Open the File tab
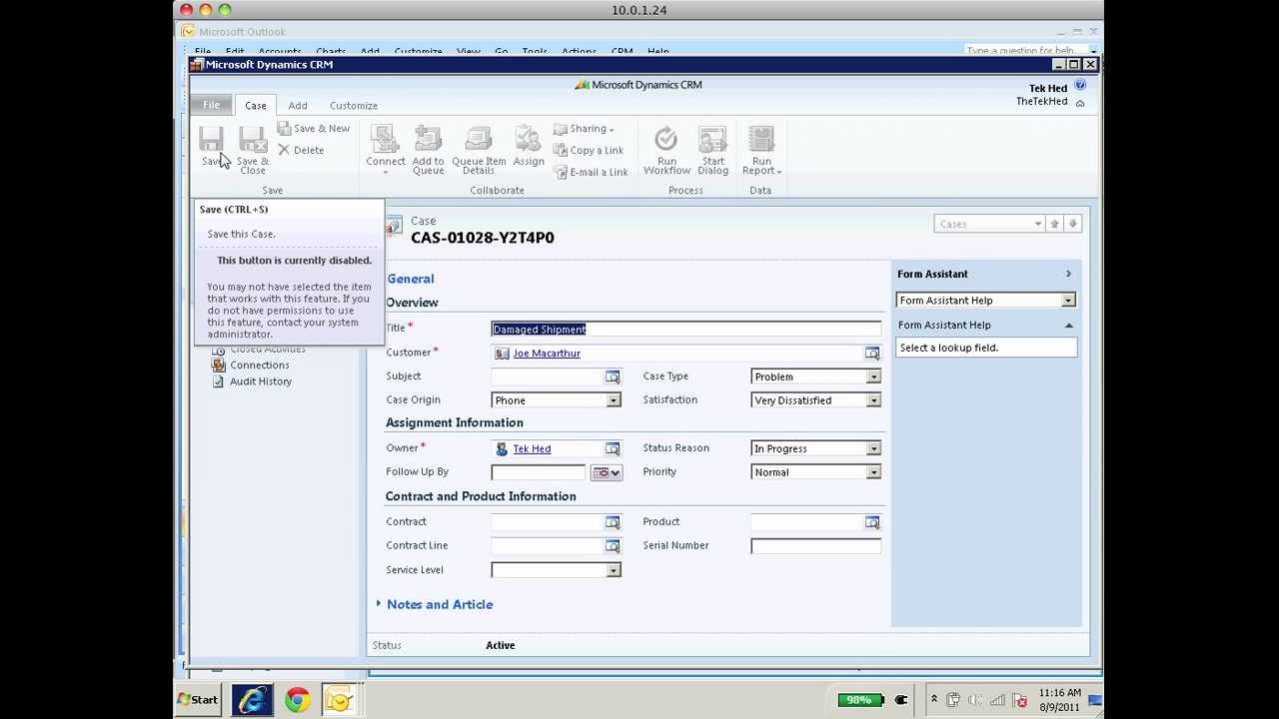The height and width of the screenshot is (719, 1279). click(x=212, y=105)
